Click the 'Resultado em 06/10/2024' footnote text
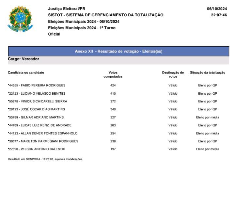Screen dimensions: 235x213 click(45, 159)
